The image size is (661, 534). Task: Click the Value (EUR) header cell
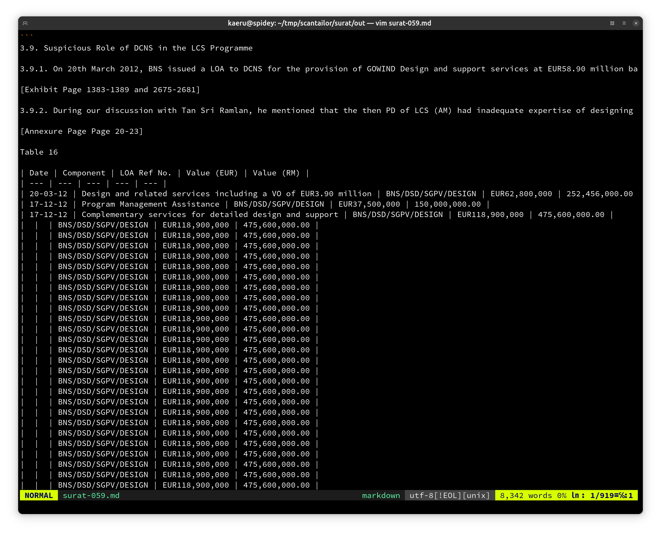[x=212, y=173]
